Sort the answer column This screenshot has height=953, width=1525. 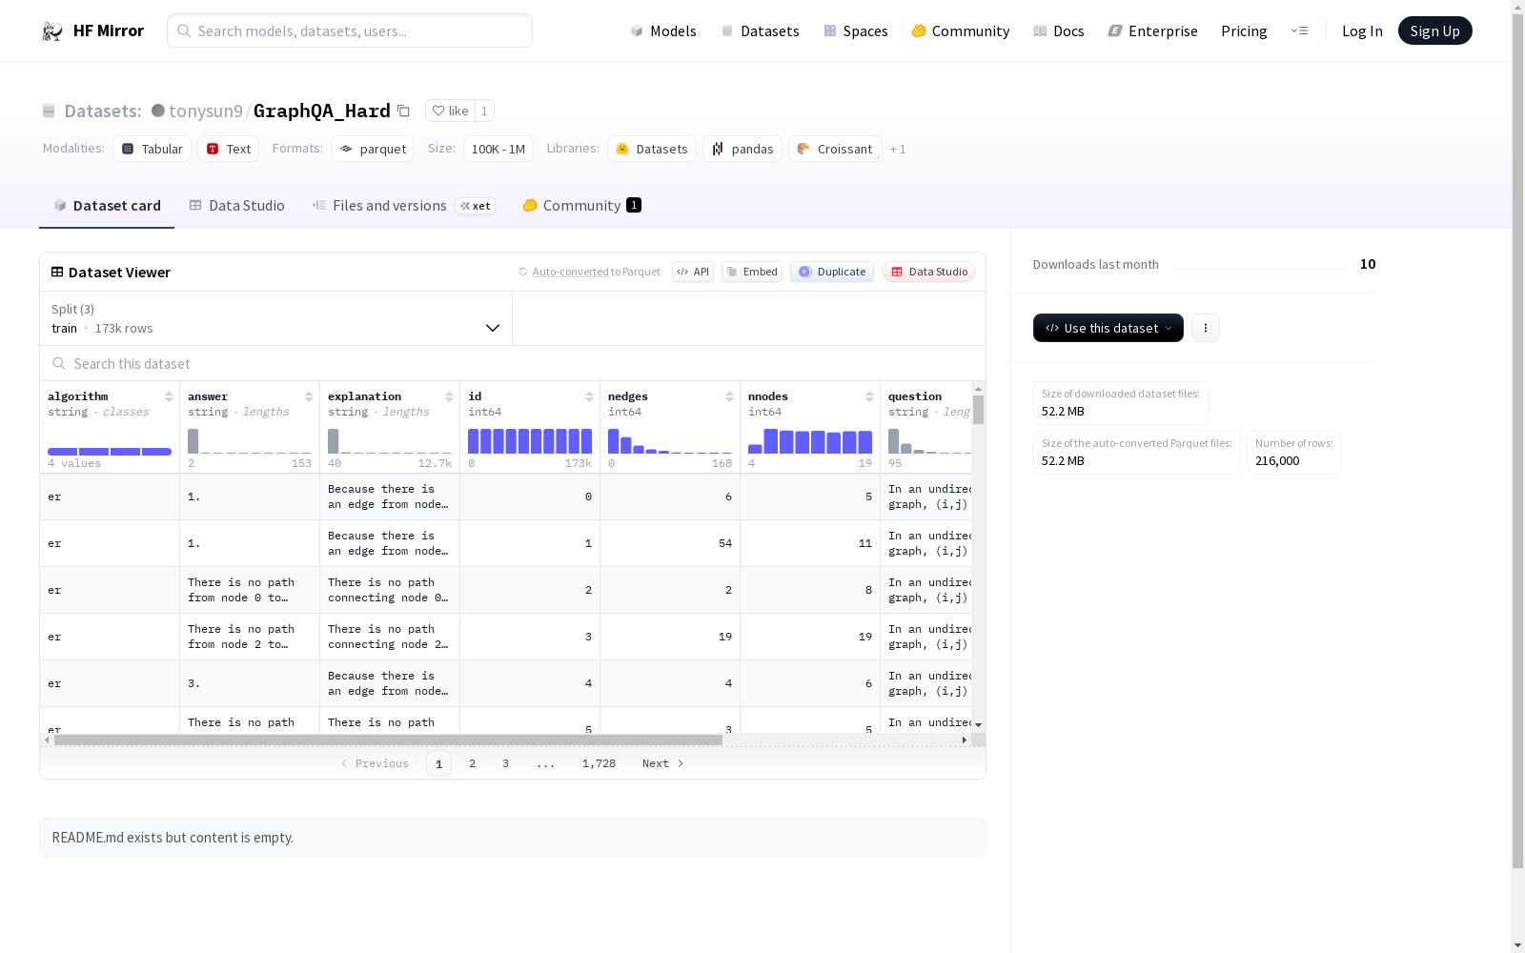click(309, 396)
